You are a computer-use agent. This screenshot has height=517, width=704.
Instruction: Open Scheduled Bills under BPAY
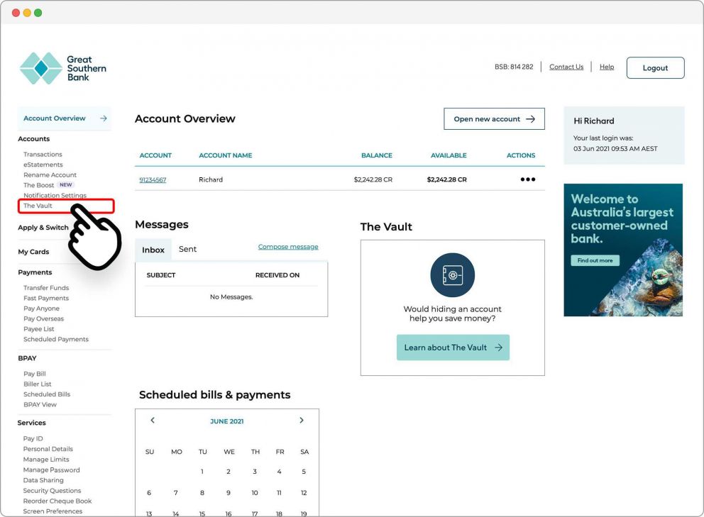[47, 394]
